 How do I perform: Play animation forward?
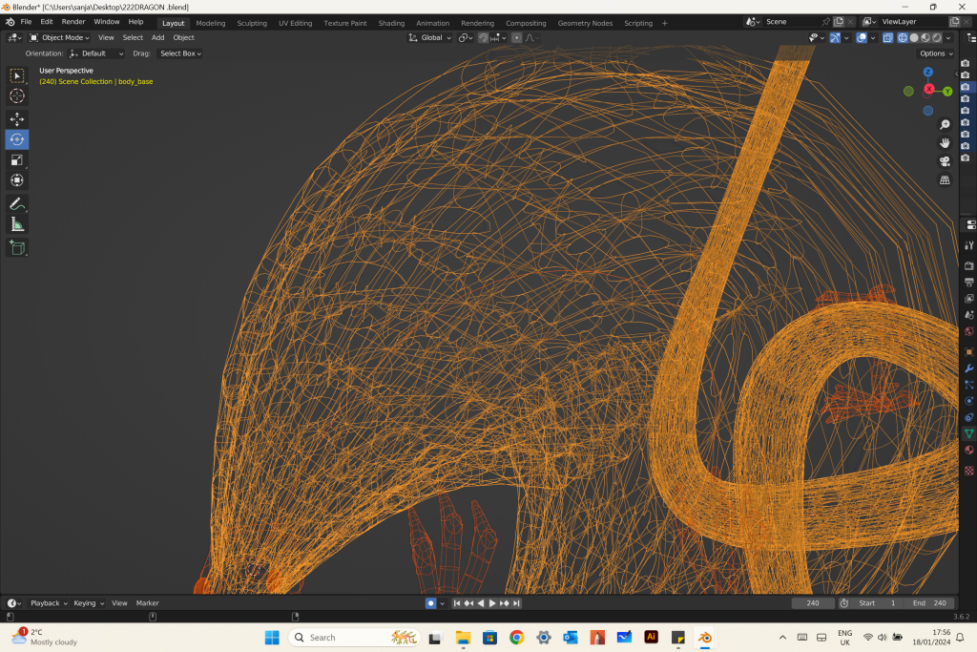point(493,603)
